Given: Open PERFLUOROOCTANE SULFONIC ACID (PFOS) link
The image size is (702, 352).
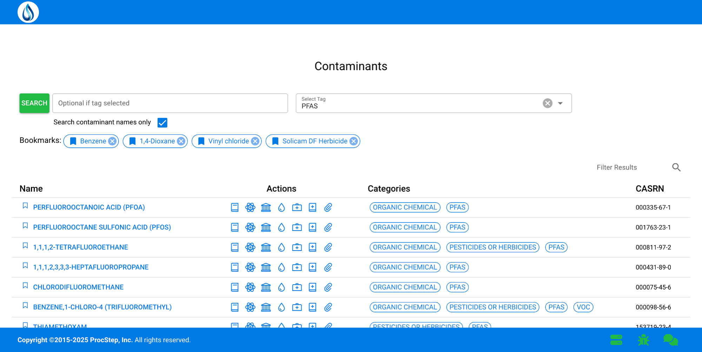Looking at the screenshot, I should [102, 227].
